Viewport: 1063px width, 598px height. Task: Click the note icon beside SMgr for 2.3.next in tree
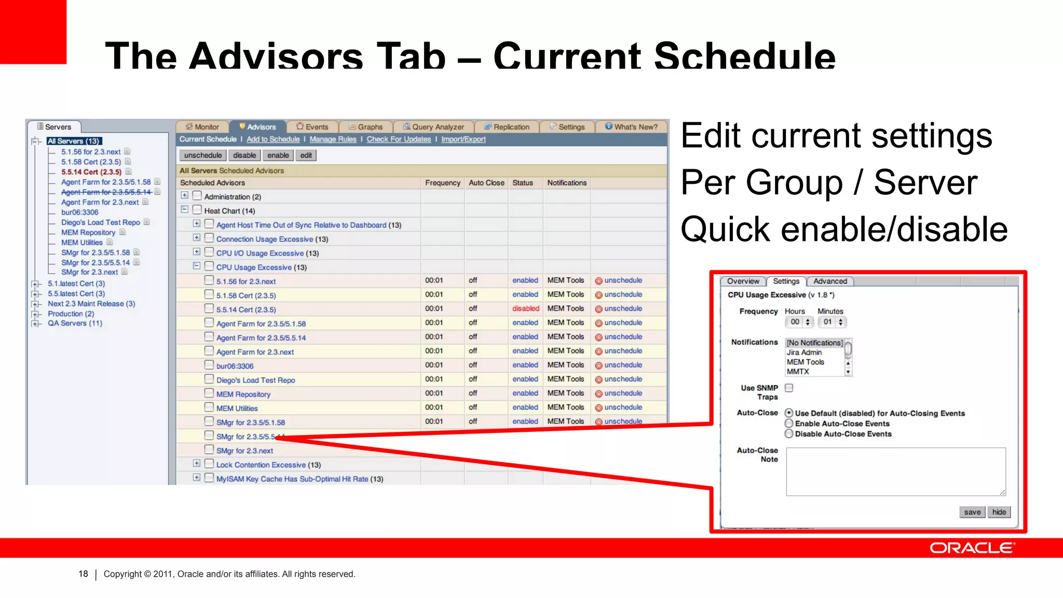coord(125,271)
